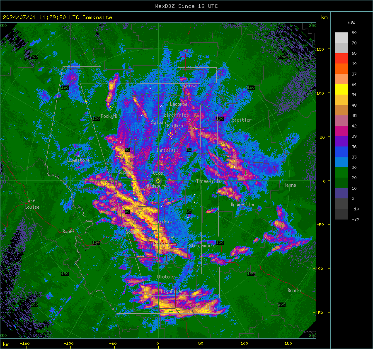The image size is (373, 349).
Task: Choose the slate purple 0-10 dBZ legend swatch
Action: 342,193
